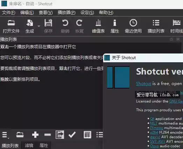The width and height of the screenshot is (183, 149).
Task: Open the 帮助(H) menu
Action: tap(106, 13)
